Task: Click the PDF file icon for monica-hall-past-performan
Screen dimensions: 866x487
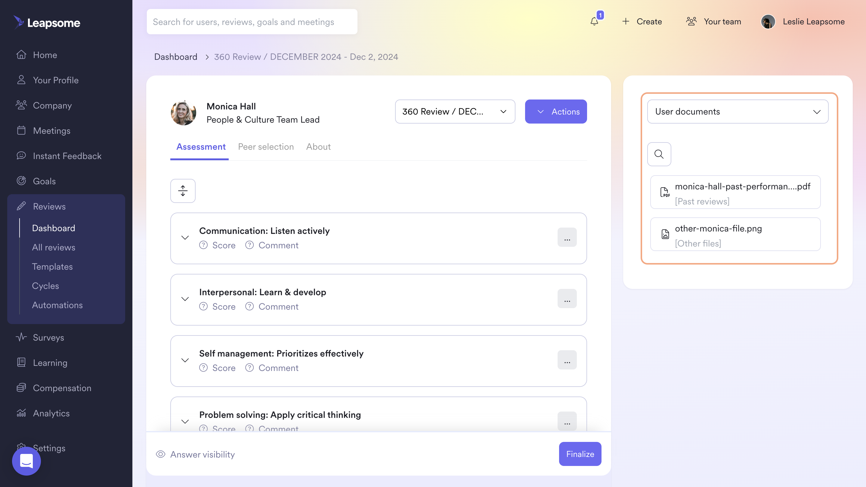Action: (665, 192)
